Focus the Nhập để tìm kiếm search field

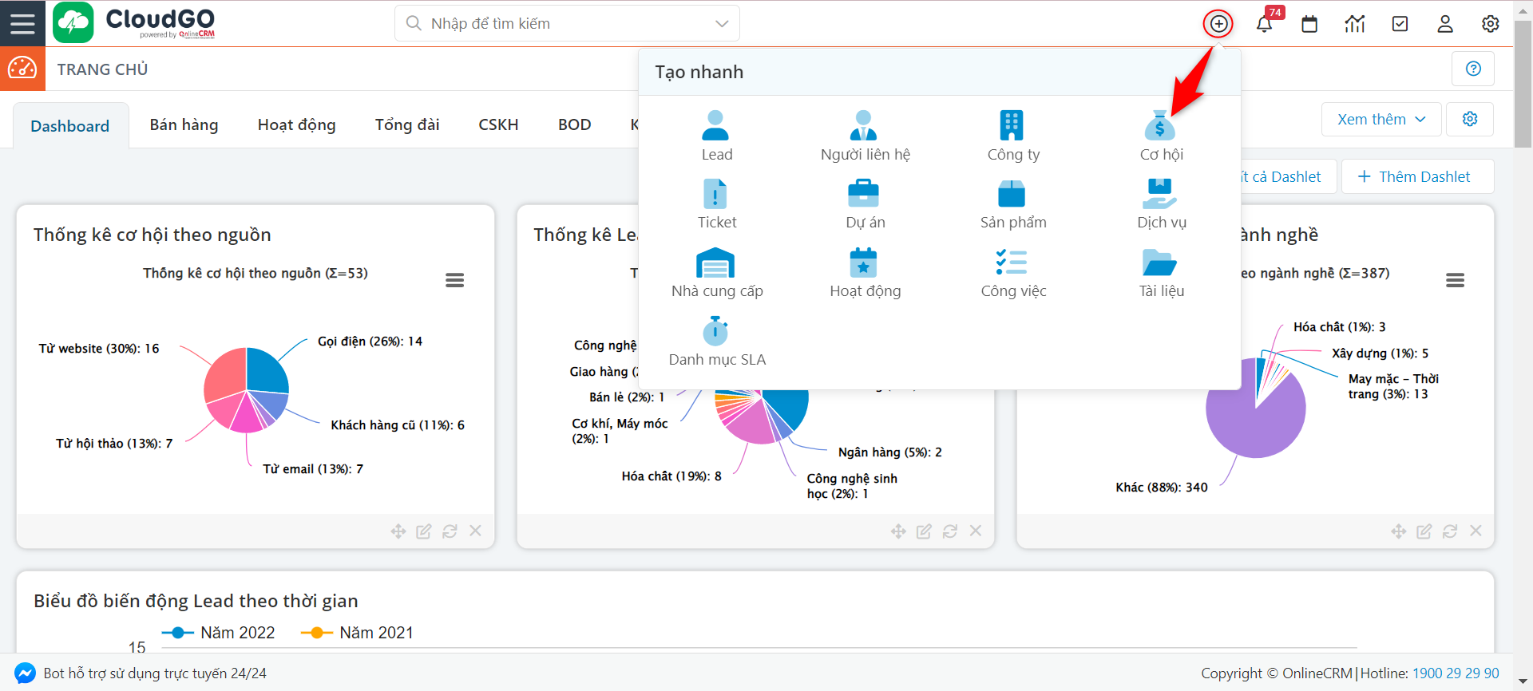click(559, 24)
